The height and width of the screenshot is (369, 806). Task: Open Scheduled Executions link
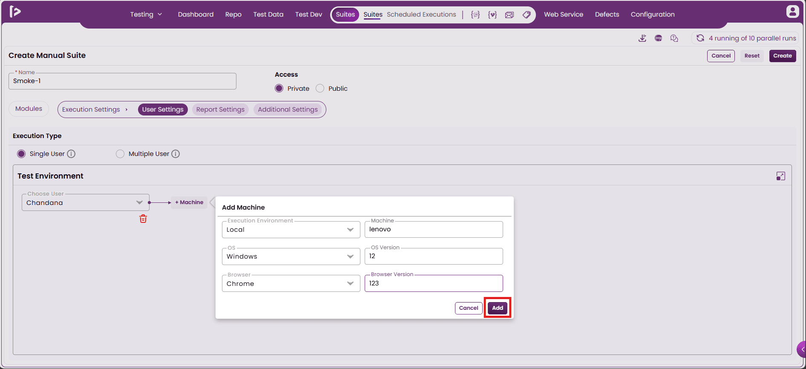click(421, 14)
